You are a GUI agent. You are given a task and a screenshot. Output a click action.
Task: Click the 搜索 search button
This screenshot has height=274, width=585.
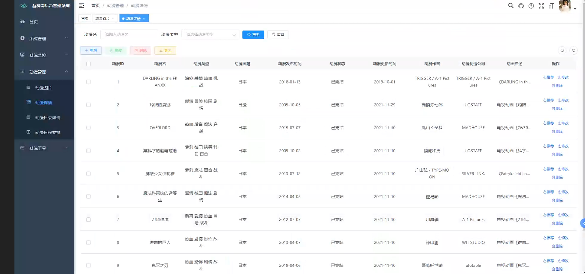click(x=253, y=34)
